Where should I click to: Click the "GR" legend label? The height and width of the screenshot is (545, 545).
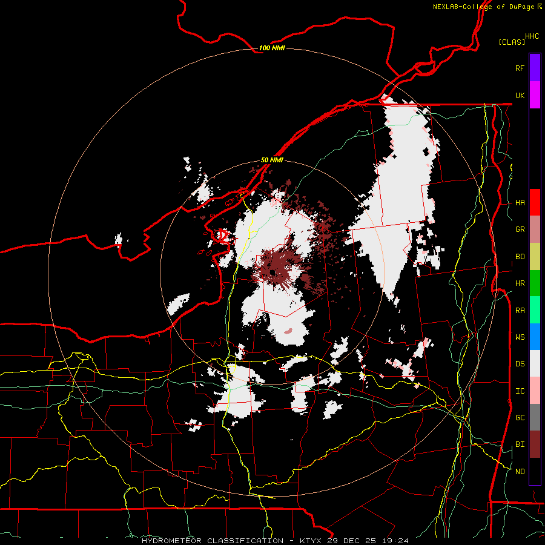pos(520,230)
